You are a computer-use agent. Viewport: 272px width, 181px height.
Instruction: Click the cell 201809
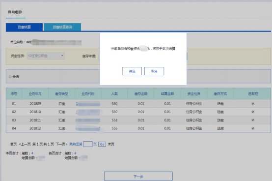[35, 104]
